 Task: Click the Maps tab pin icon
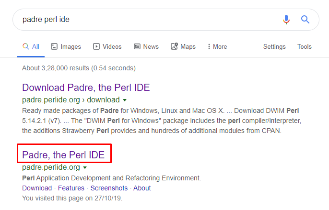[x=174, y=46]
